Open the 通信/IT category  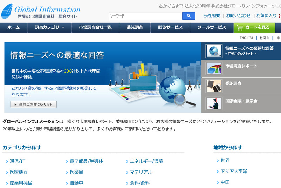pos(17,161)
